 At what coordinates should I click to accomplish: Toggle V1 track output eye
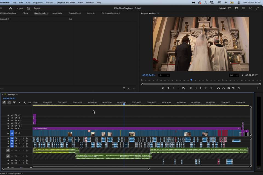click(x=19, y=133)
